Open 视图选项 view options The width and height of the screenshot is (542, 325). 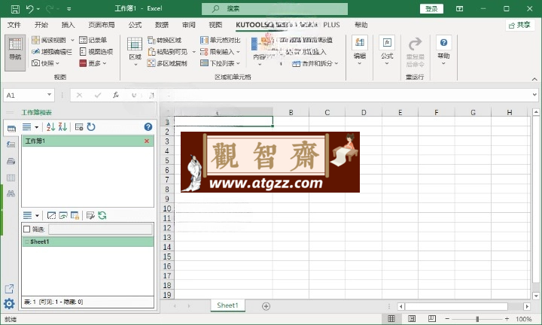[96, 52]
